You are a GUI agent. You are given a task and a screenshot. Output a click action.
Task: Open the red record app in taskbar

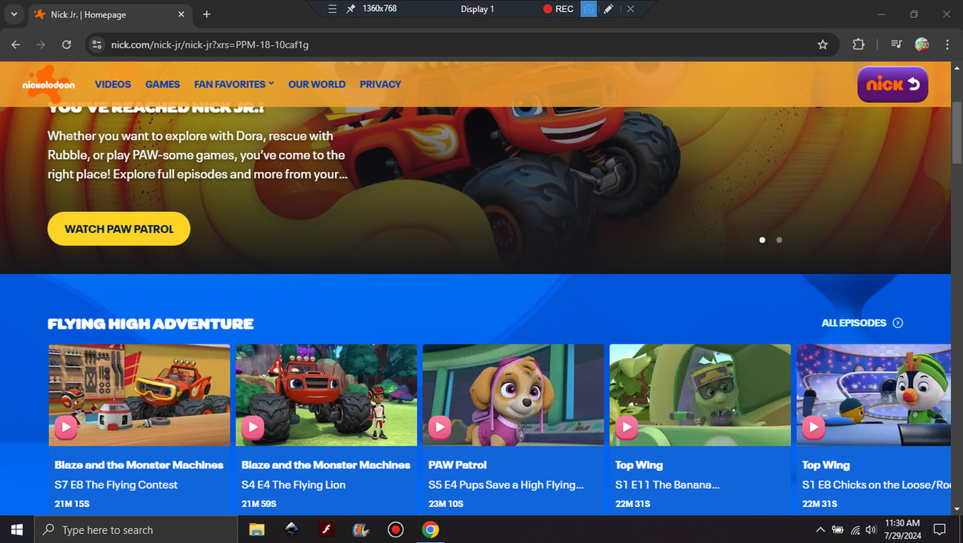396,529
